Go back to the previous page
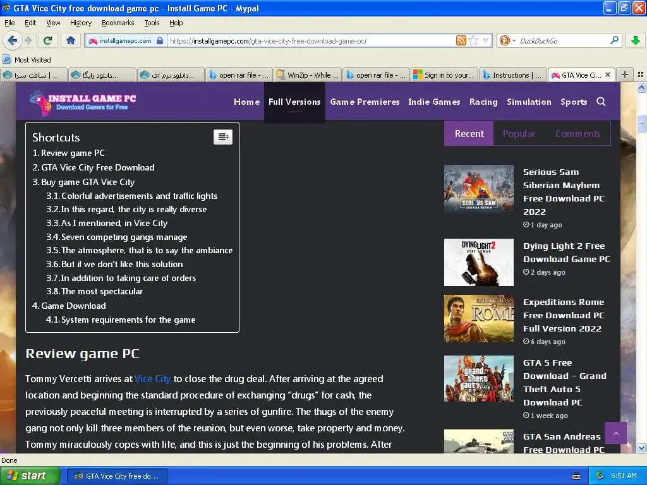647x485 pixels. tap(12, 40)
